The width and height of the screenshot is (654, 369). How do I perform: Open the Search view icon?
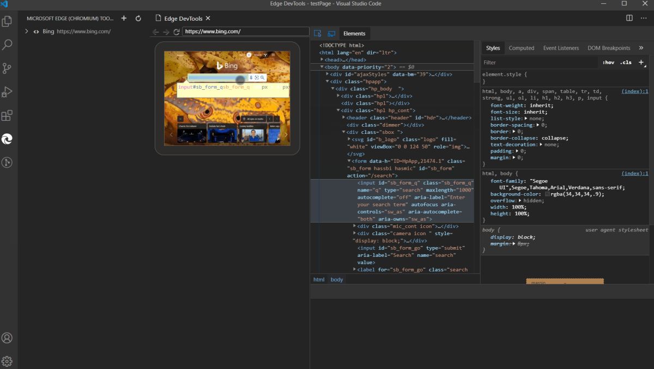tap(7, 45)
